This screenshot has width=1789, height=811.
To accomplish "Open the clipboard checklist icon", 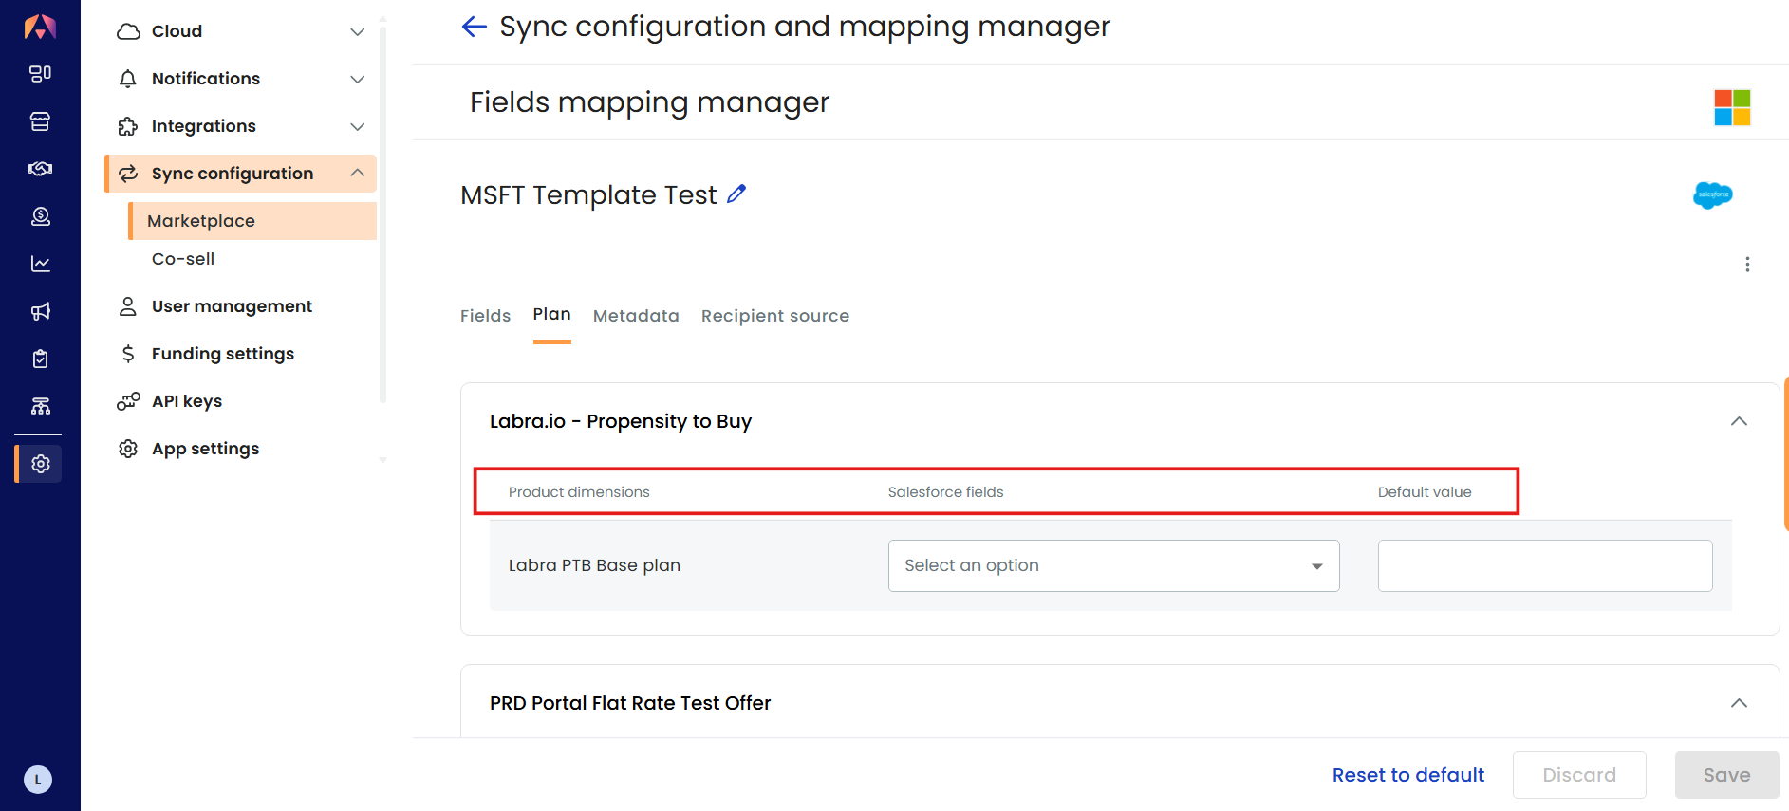I will point(40,359).
